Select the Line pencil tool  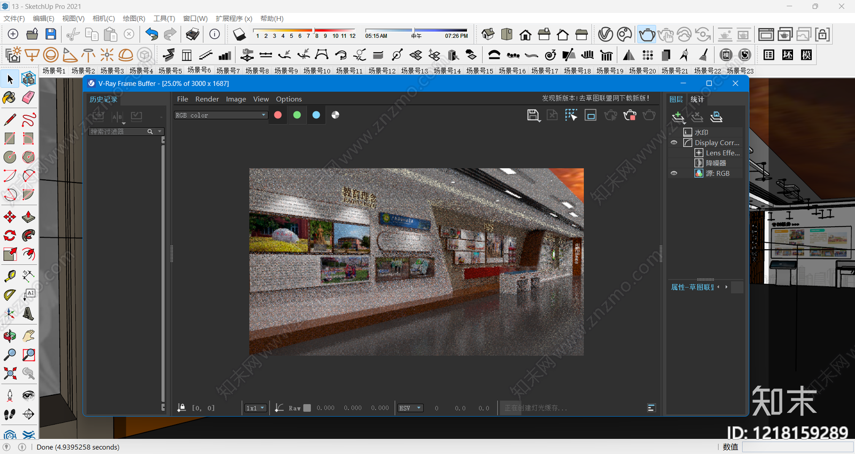[x=10, y=120]
